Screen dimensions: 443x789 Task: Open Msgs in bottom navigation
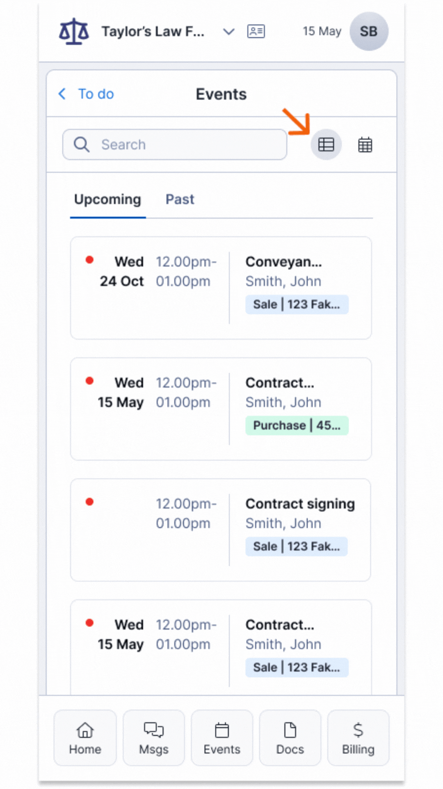tap(154, 738)
